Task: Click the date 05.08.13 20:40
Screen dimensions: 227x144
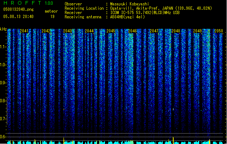Action: (x=18, y=17)
